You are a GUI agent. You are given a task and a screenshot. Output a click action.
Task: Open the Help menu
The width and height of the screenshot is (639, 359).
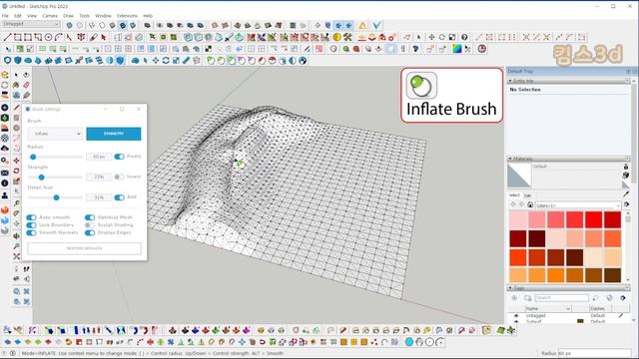click(x=148, y=16)
